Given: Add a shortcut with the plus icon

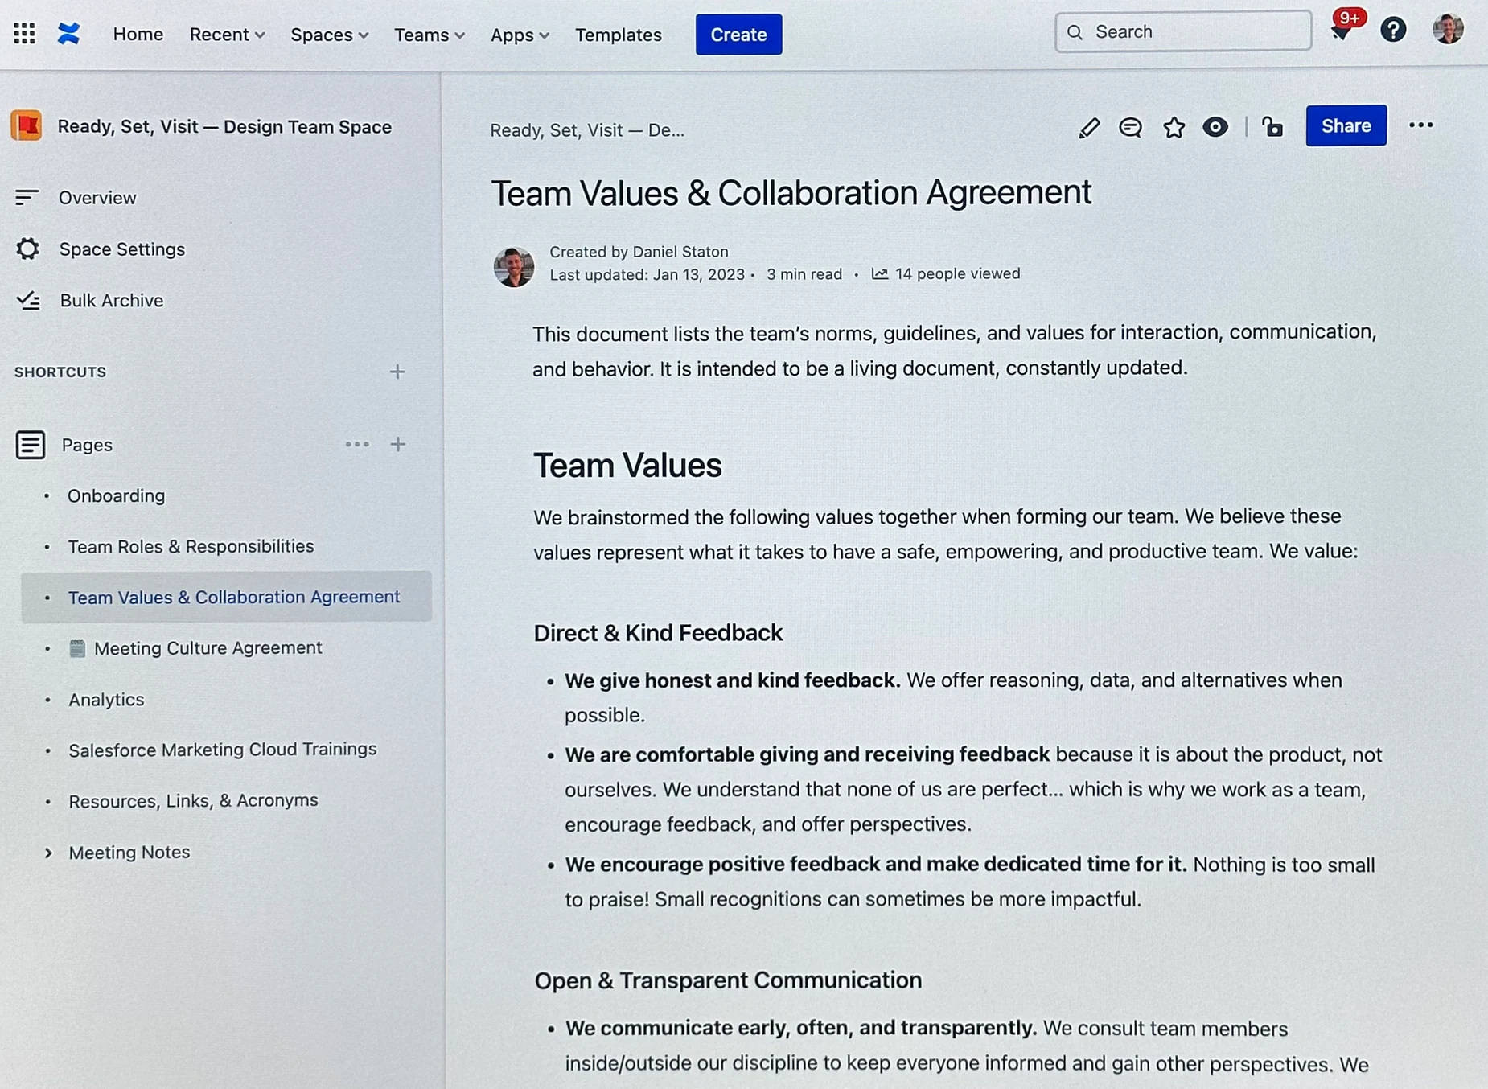Looking at the screenshot, I should (x=397, y=372).
